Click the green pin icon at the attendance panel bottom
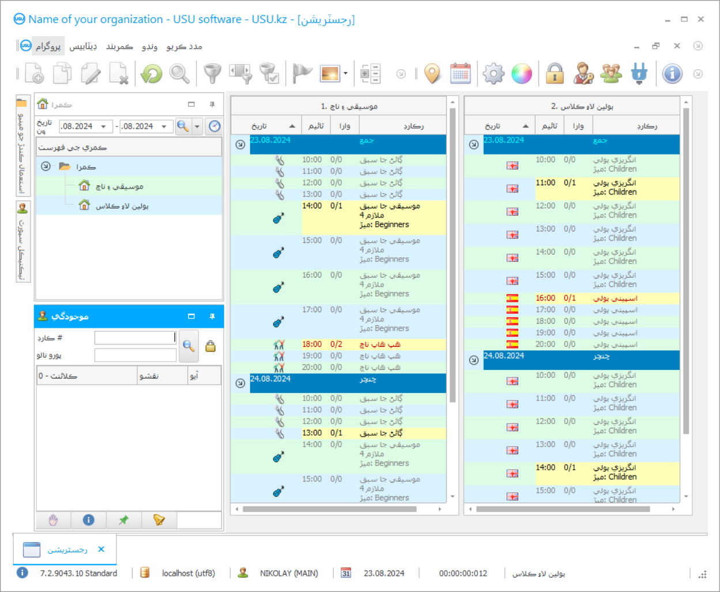 (x=123, y=520)
